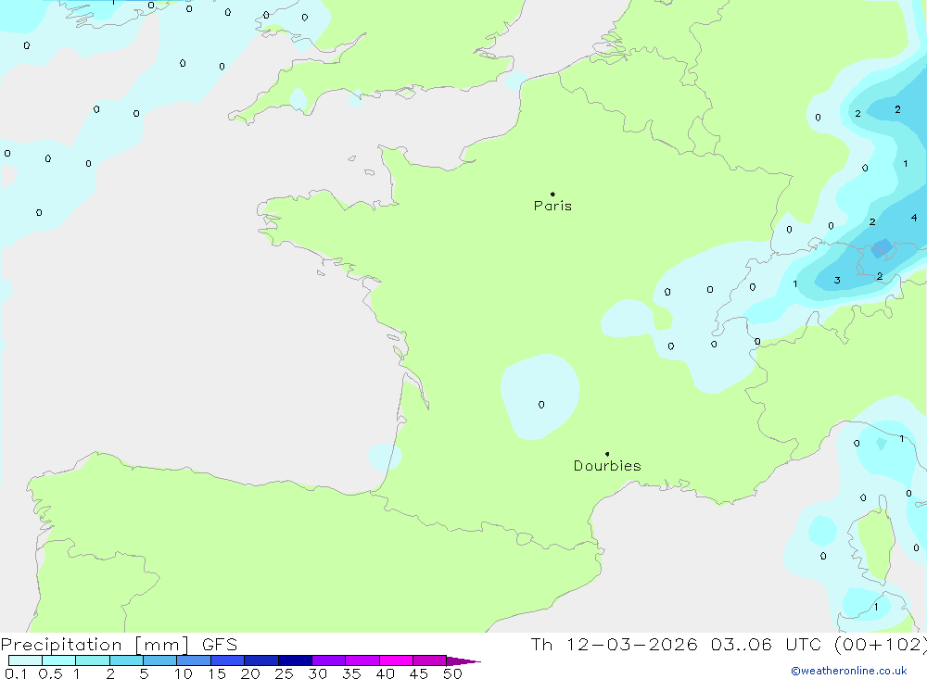
Task: Click the map precipitation value '4'
Action: pyautogui.click(x=914, y=218)
